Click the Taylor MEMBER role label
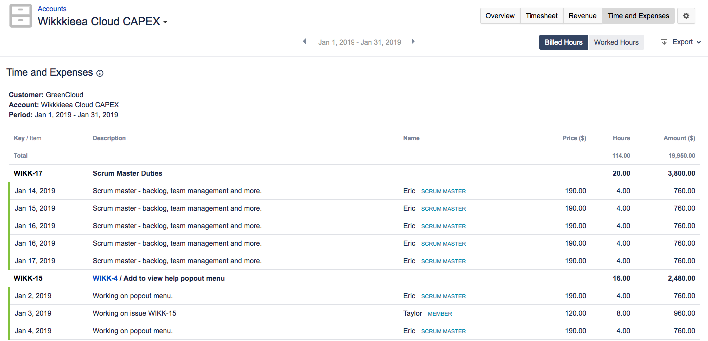This screenshot has height=341, width=708. tap(440, 314)
